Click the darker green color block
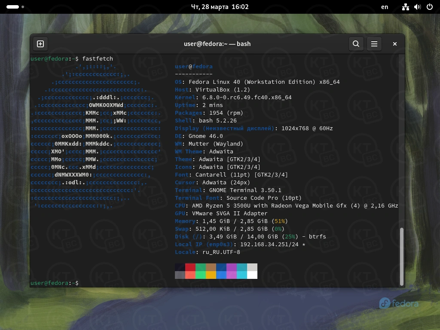The height and width of the screenshot is (330, 440). pyautogui.click(x=201, y=267)
